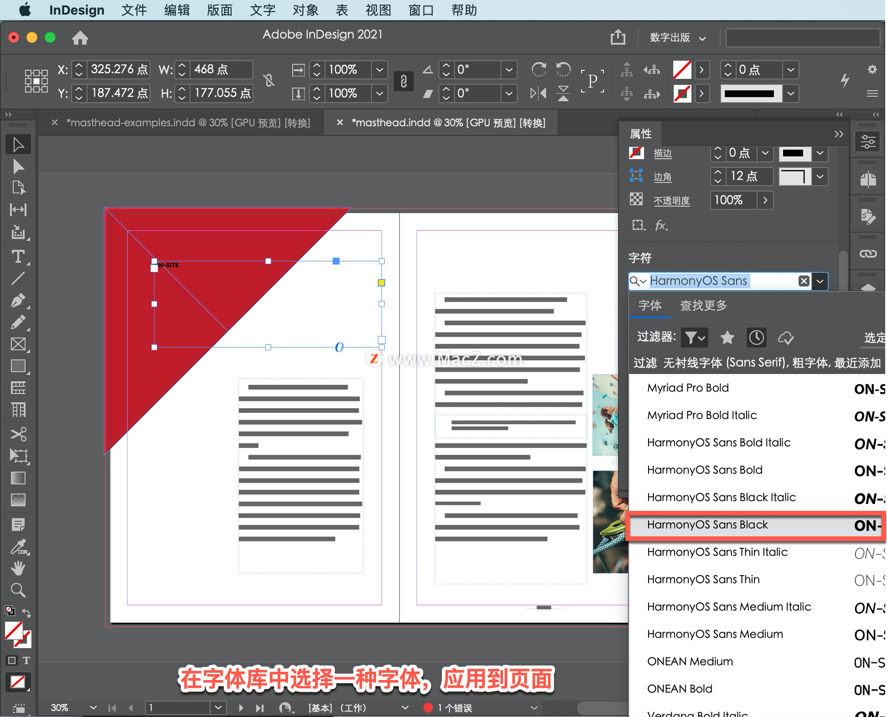The width and height of the screenshot is (887, 717).
Task: Open the fx effects button in Properties
Action: coord(661,225)
